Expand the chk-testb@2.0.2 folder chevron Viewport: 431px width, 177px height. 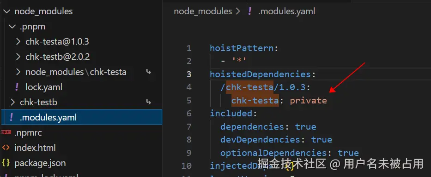tap(18, 57)
